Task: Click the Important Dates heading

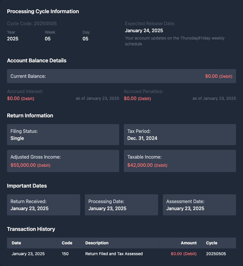Action: [27, 186]
